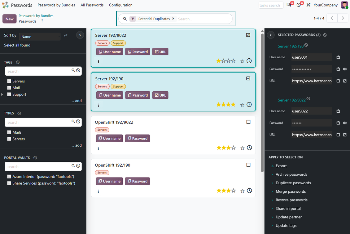This screenshot has height=234, width=350.
Task: Set four-star rating on Server 192/9022
Action: coord(233,61)
